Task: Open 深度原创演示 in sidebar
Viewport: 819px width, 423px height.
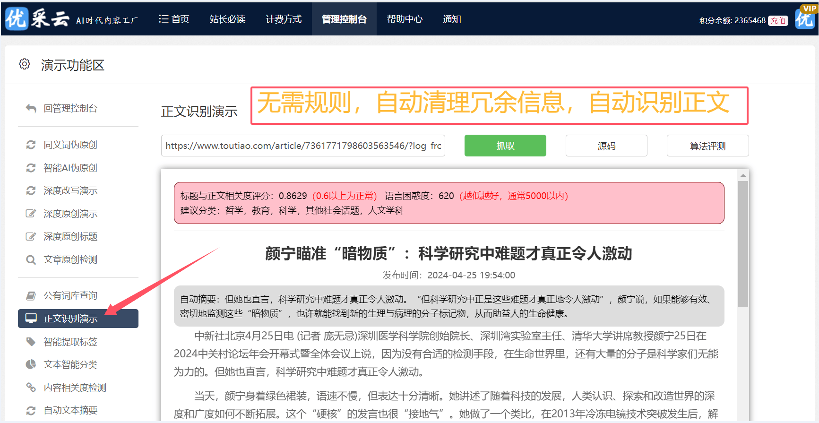Action: click(70, 214)
